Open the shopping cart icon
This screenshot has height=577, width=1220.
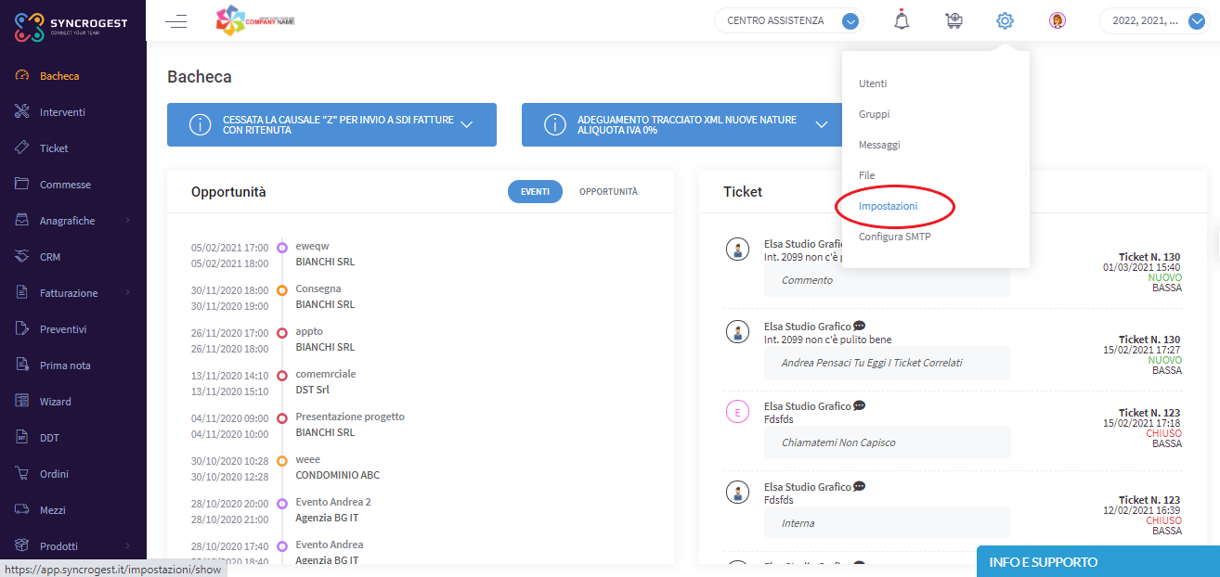(954, 20)
